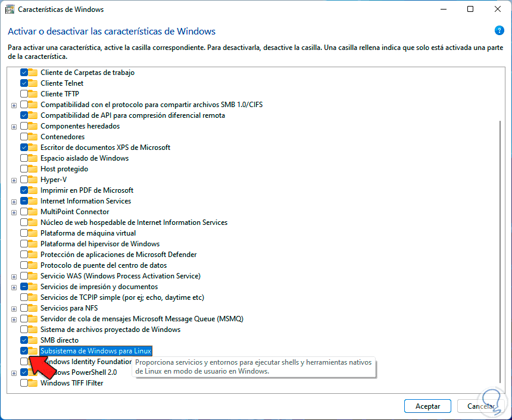Click folder icon beside Windows TIFF IFilter
The height and width of the screenshot is (420, 512).
(x=33, y=383)
